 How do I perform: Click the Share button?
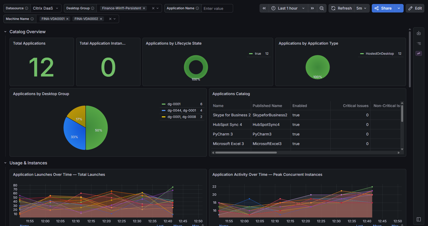383,8
